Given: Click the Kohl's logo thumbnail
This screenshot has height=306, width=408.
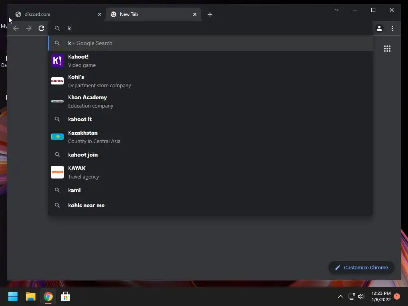Looking at the screenshot, I should click(57, 81).
